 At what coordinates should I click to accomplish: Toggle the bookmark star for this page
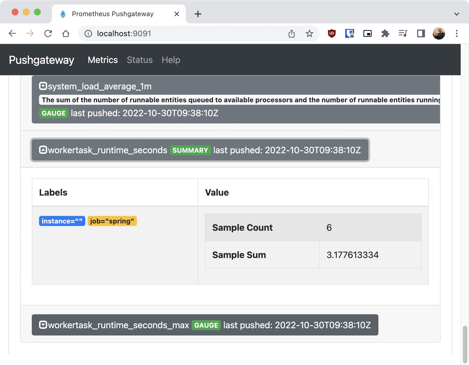pyautogui.click(x=309, y=33)
